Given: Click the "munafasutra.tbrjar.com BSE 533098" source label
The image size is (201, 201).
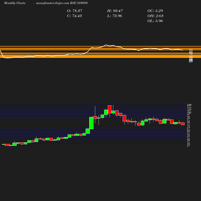Looking at the screenshot, I should coord(62,3).
